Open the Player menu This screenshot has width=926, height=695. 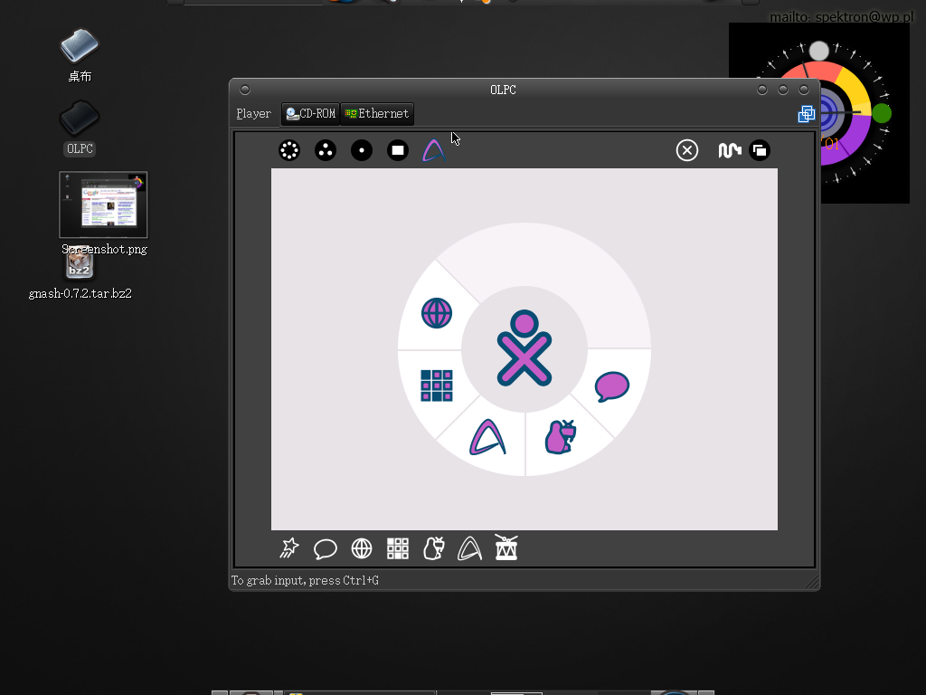pyautogui.click(x=253, y=114)
